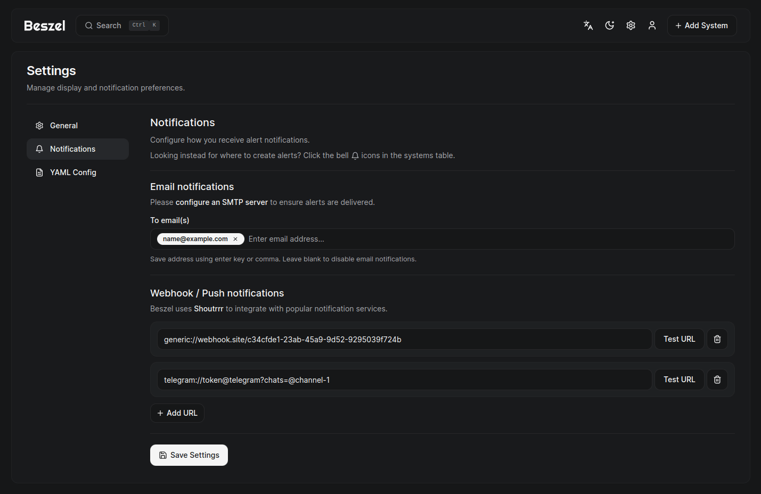Open the YAML Config section
The height and width of the screenshot is (494, 761).
(x=73, y=172)
